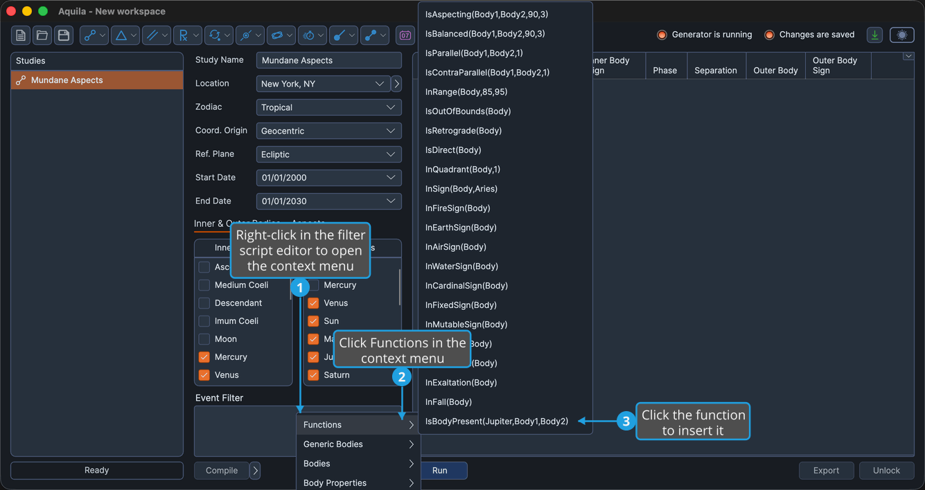Screen dimensions: 925x490
Task: Select Mundane Aspects in Studies list
Action: [x=97, y=80]
